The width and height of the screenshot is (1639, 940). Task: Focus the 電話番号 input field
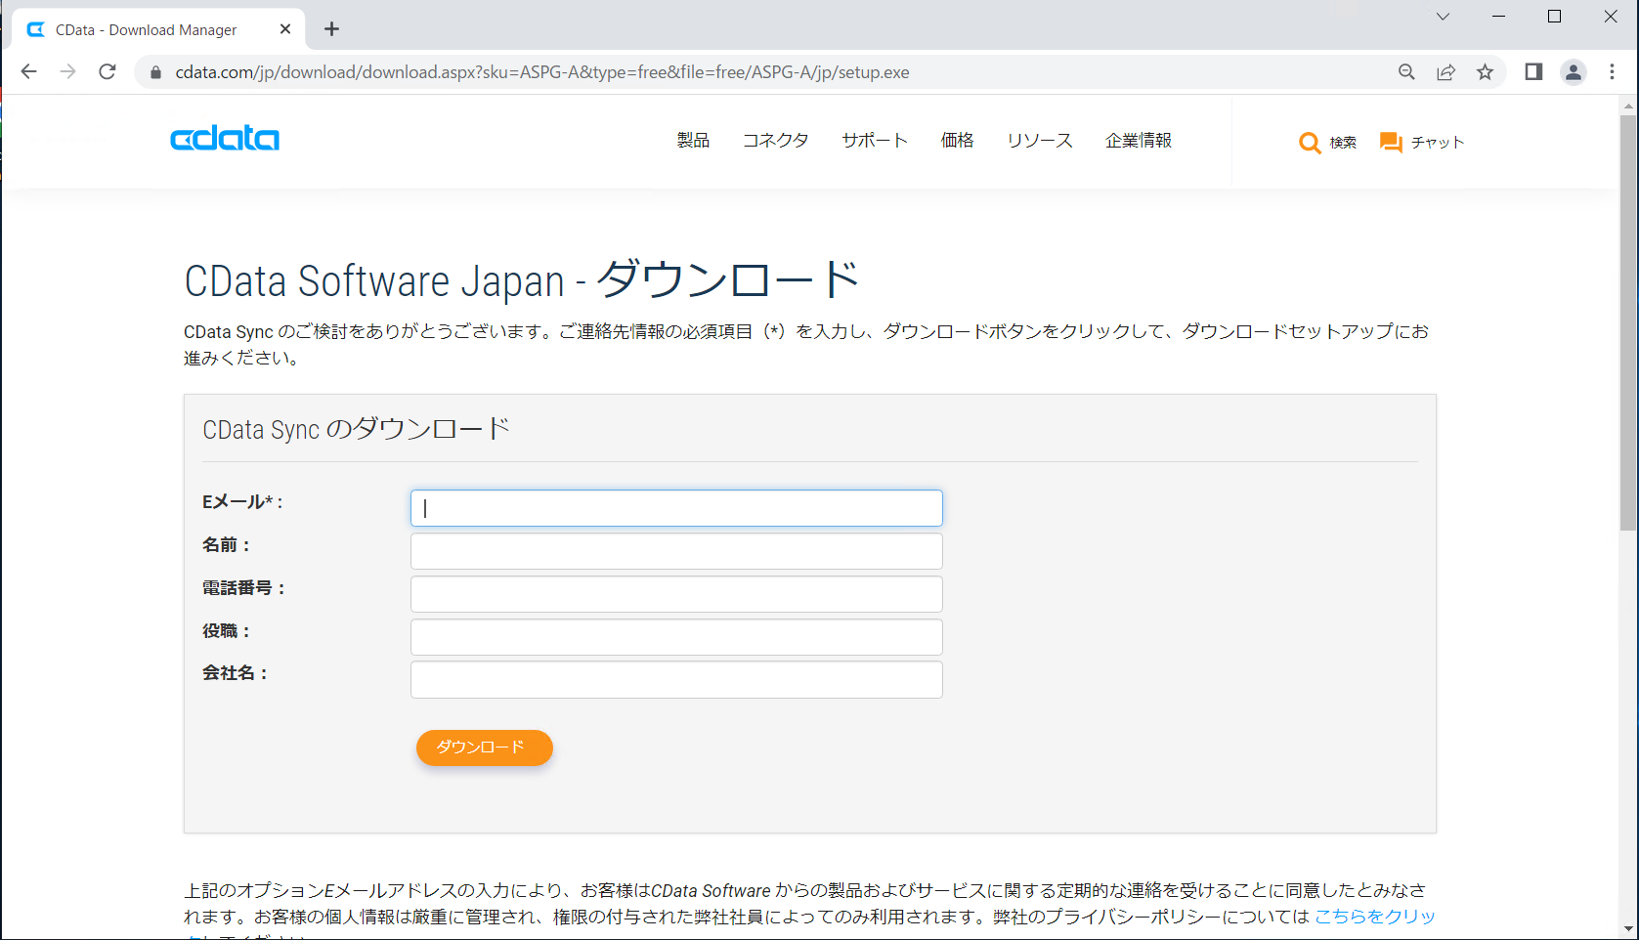tap(676, 594)
